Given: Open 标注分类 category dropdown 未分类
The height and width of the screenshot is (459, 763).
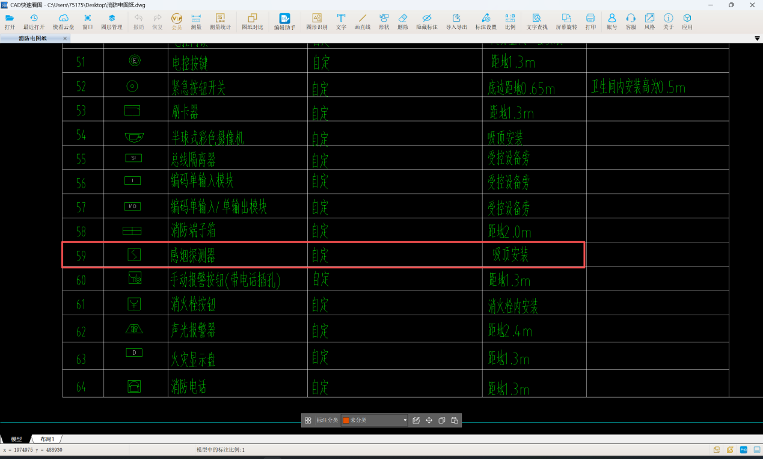Looking at the screenshot, I should (375, 420).
